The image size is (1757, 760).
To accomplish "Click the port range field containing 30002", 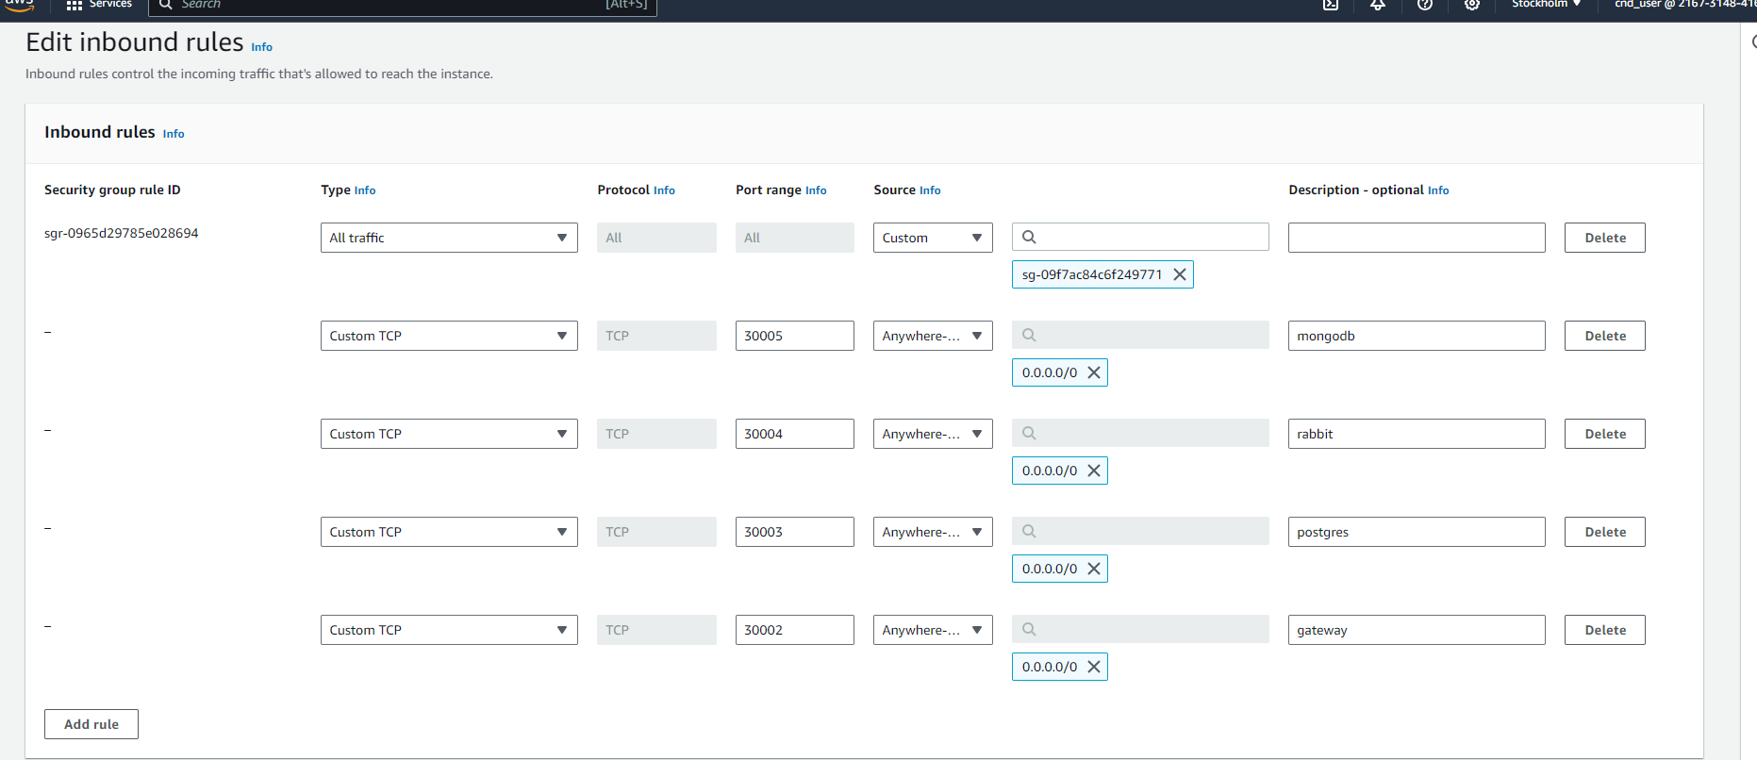I will (794, 630).
